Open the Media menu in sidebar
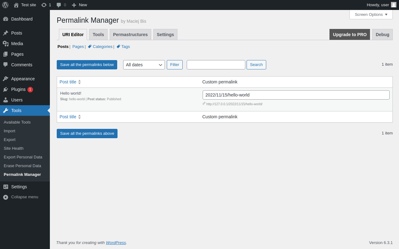This screenshot has width=399, height=249. coord(17,44)
